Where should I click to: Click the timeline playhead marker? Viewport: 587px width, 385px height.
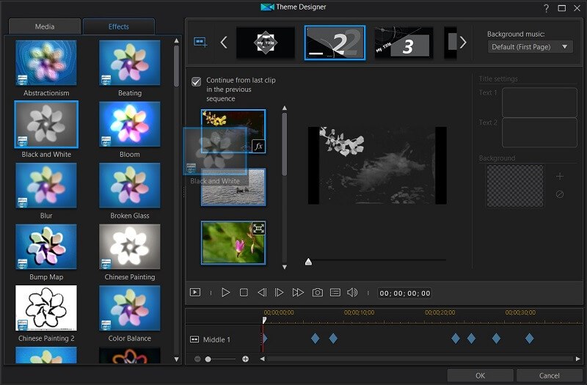pos(264,320)
